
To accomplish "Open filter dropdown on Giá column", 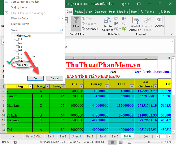I will click(x=81, y=86).
